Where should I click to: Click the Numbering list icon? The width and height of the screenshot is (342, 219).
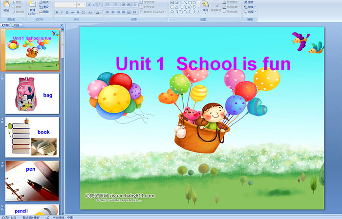[x=115, y=5]
